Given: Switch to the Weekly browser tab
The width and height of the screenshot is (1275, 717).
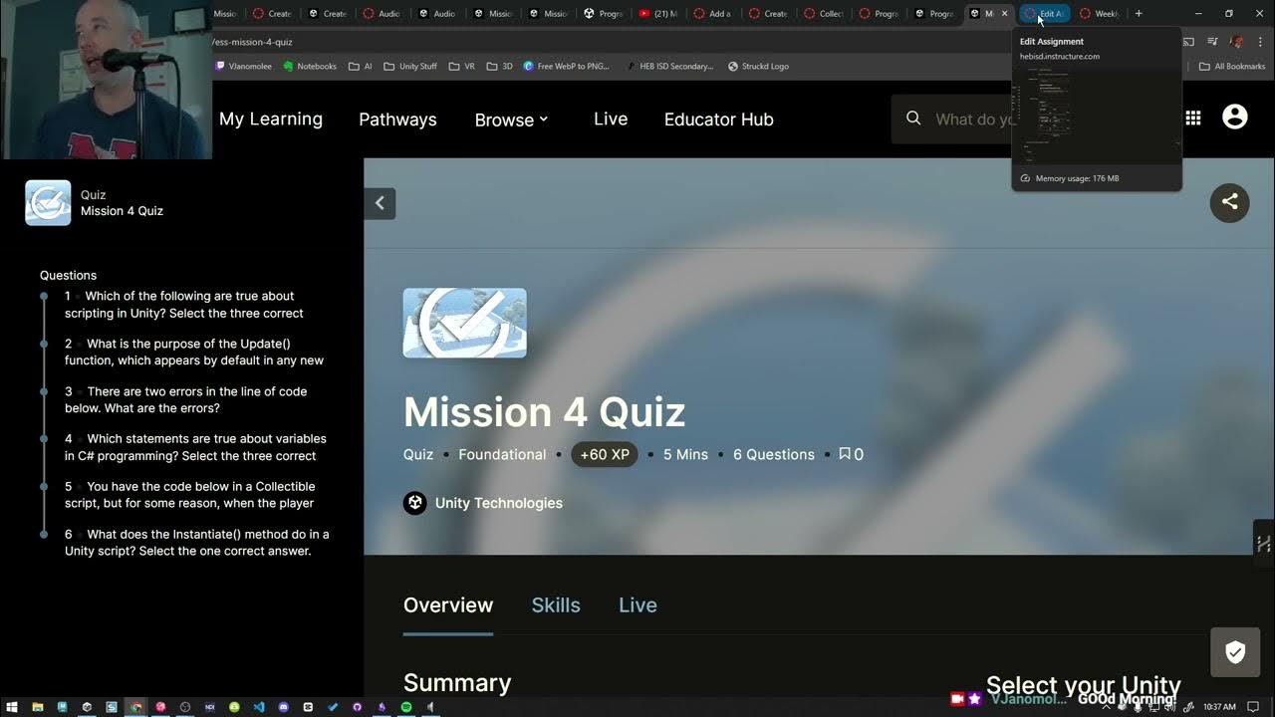Looking at the screenshot, I should (1100, 13).
